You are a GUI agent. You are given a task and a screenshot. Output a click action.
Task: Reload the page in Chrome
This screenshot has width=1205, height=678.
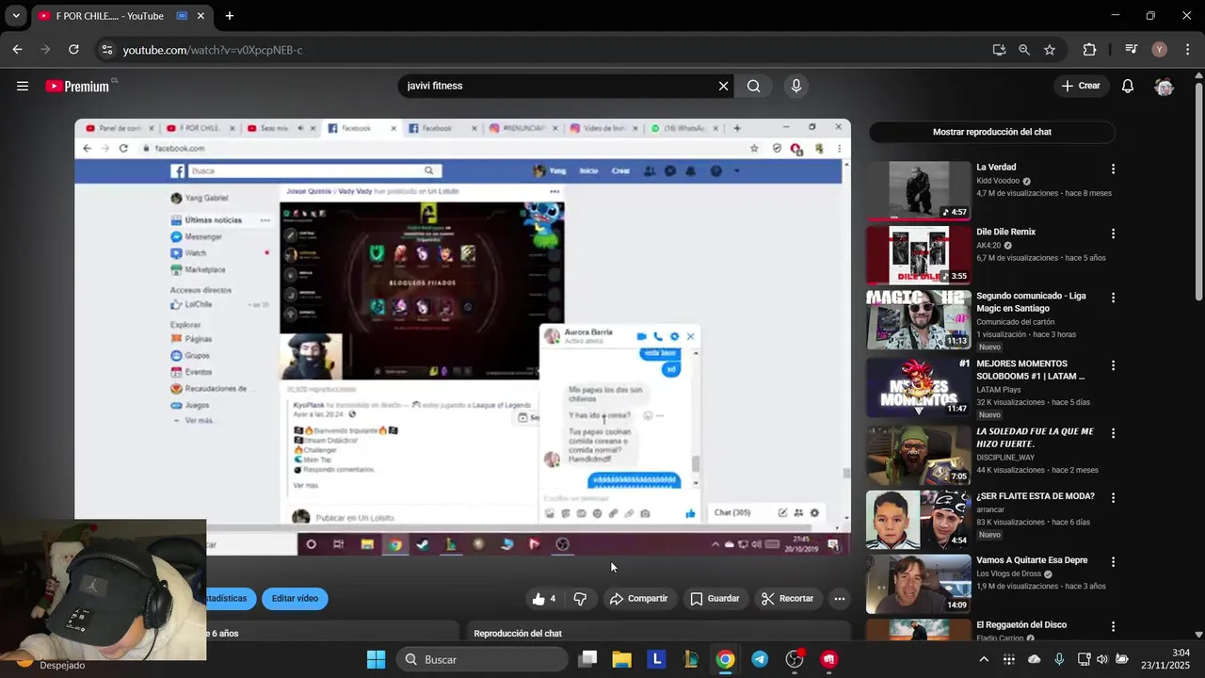pyautogui.click(x=73, y=50)
